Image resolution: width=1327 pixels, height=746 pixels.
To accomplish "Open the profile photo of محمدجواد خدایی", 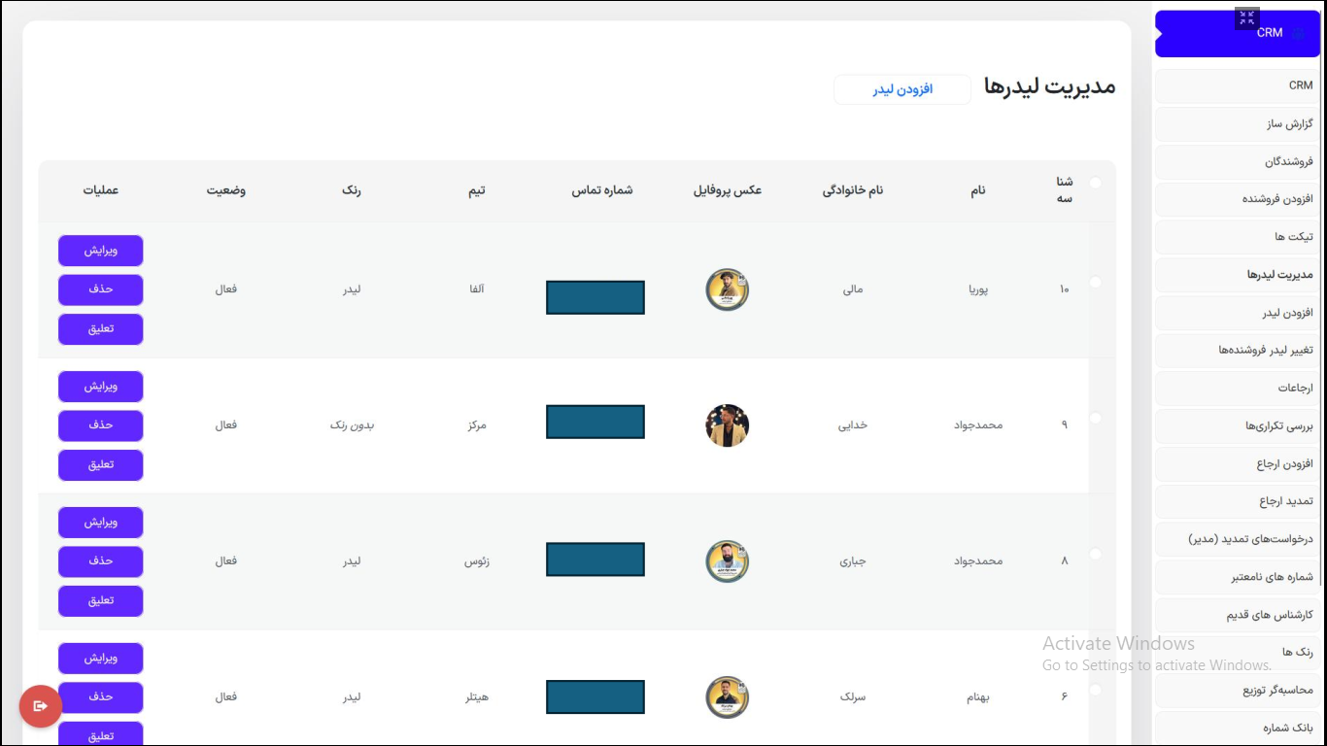I will (x=727, y=425).
